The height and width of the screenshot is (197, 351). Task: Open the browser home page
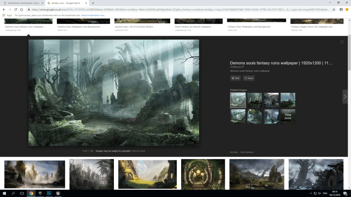(x=22, y=9)
